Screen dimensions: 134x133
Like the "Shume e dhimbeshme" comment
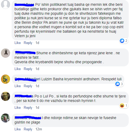[x=18, y=69]
